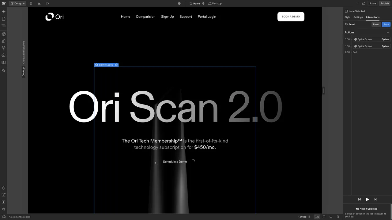Open site settings gear in left sidebar
Screen dimensions: 392x220
pyautogui.click(x=4, y=188)
